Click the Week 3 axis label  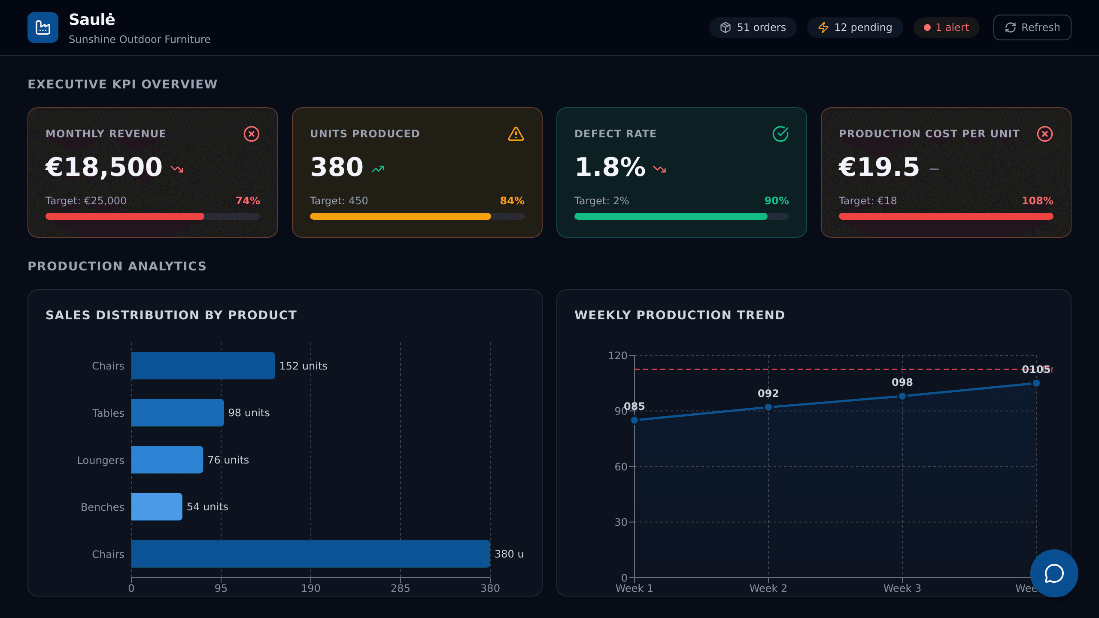pos(902,588)
